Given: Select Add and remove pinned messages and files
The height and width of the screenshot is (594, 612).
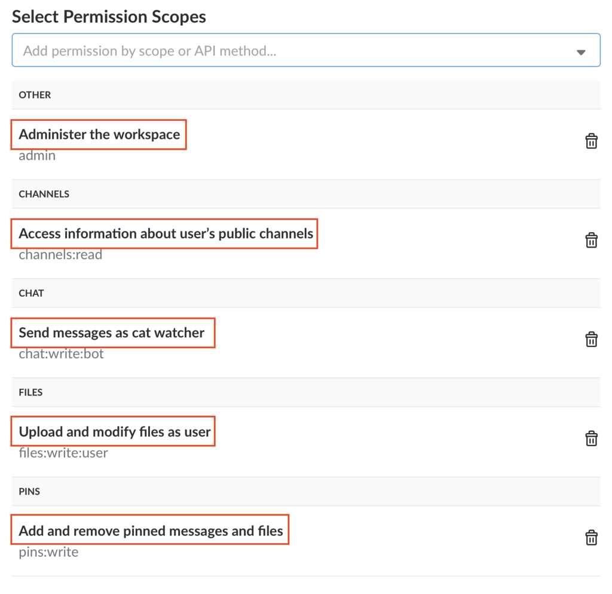Looking at the screenshot, I should 151,531.
